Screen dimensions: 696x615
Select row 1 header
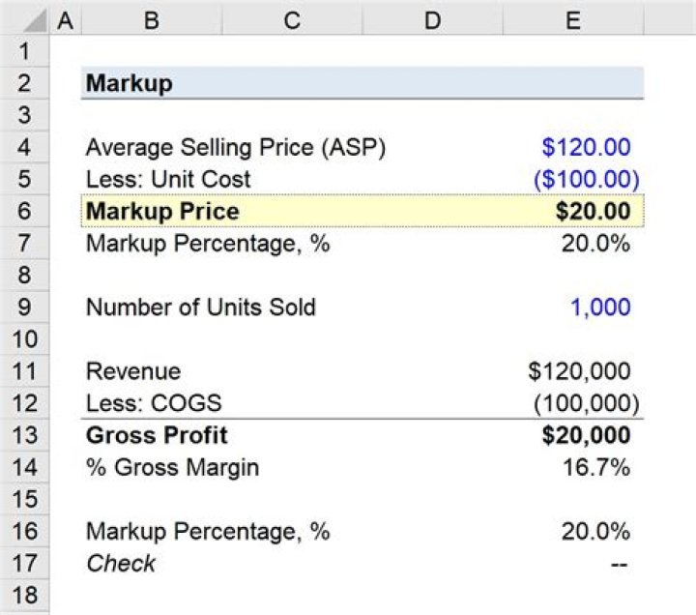24,51
